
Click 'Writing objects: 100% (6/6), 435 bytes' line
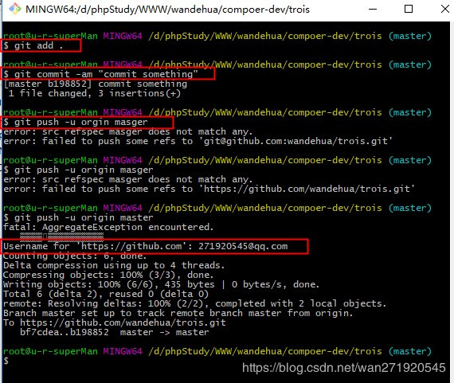pyautogui.click(x=161, y=284)
